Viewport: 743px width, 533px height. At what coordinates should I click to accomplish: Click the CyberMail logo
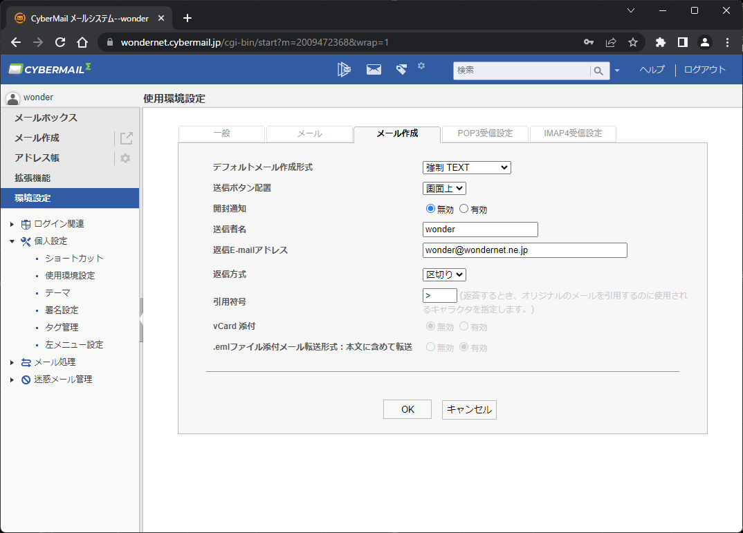pyautogui.click(x=50, y=69)
